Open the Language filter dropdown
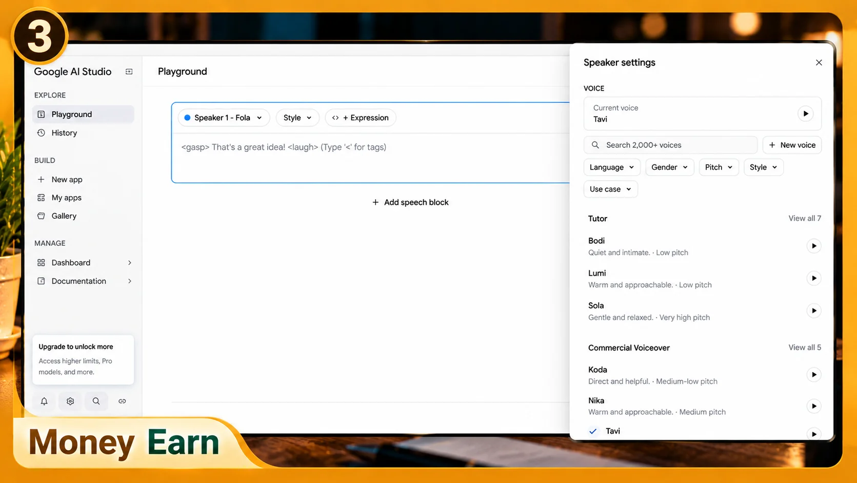 pos(612,167)
